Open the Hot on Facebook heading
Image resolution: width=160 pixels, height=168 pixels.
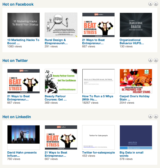coord(18,4)
